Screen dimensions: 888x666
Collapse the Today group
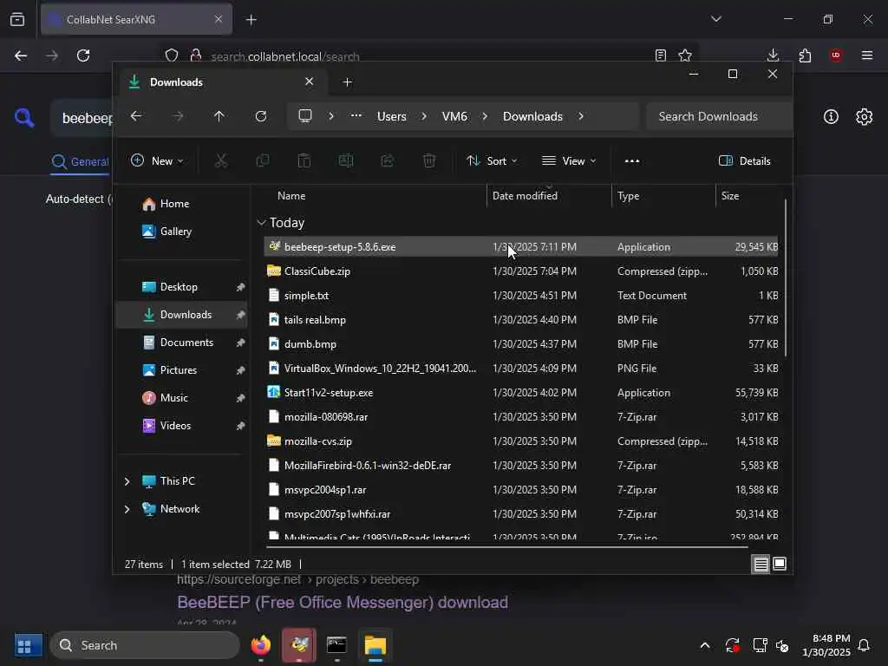[261, 223]
